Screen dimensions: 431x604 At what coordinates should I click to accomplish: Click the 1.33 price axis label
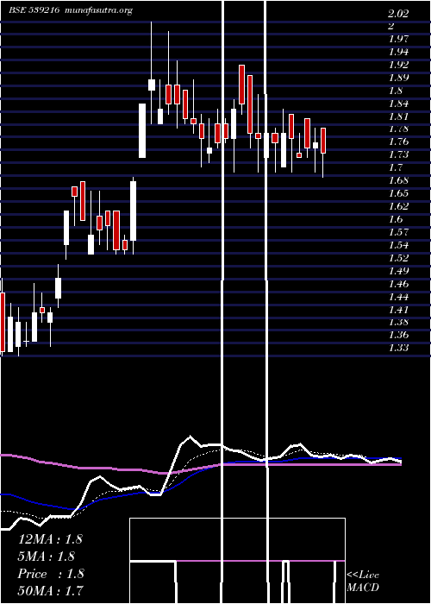(x=398, y=348)
